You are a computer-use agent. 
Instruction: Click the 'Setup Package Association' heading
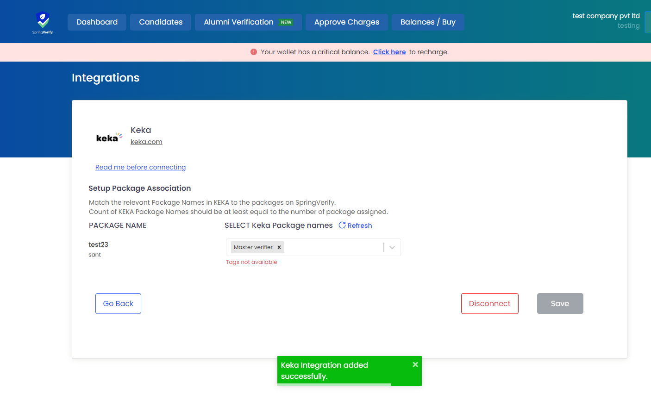(140, 188)
